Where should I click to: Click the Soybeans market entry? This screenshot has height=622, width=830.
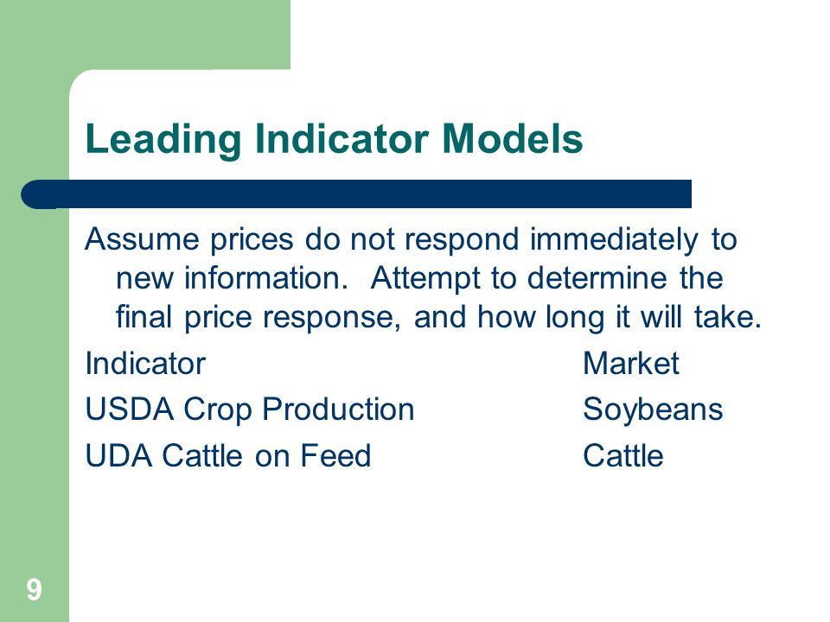tap(653, 409)
